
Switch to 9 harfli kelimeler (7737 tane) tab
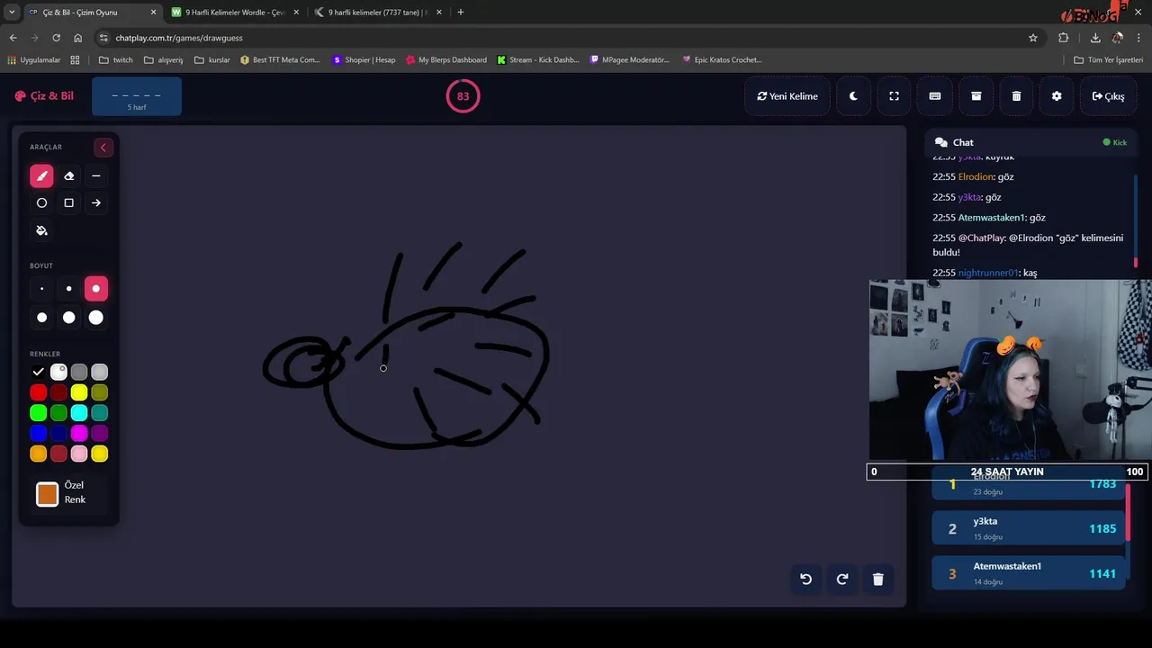[378, 13]
